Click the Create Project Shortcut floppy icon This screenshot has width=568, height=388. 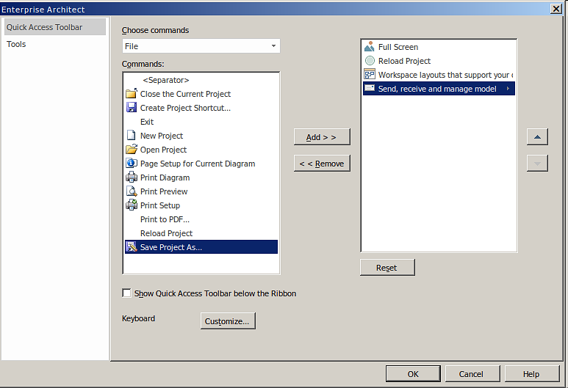tap(132, 108)
